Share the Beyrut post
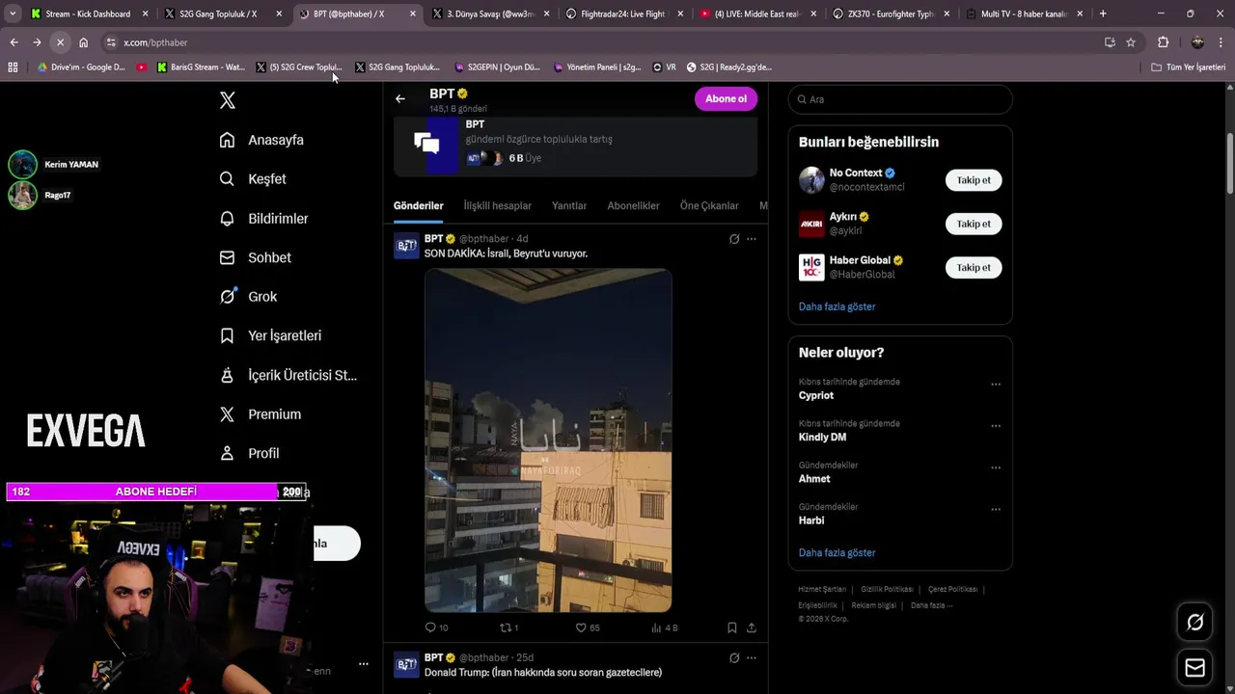 pos(752,627)
